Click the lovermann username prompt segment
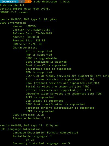 [9, 1]
